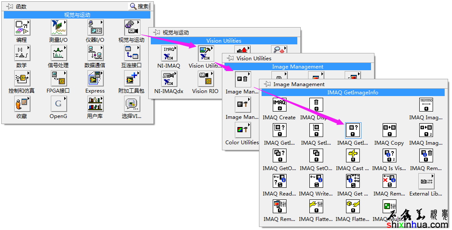The image size is (452, 230).
Task: Click the 视觉与运动 blue header bar
Action: (x=77, y=15)
